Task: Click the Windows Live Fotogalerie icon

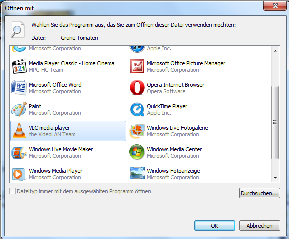Action: (x=137, y=131)
